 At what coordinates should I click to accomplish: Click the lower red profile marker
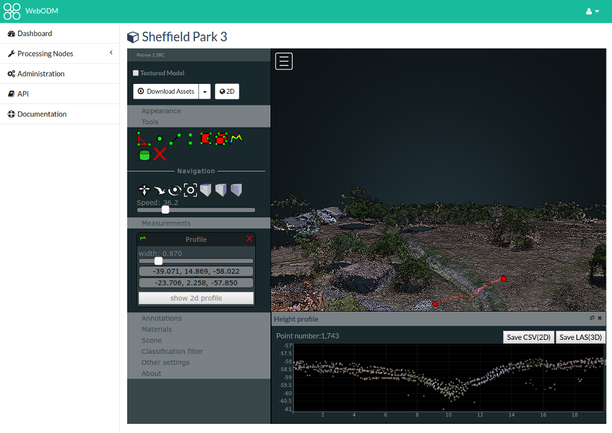(435, 304)
